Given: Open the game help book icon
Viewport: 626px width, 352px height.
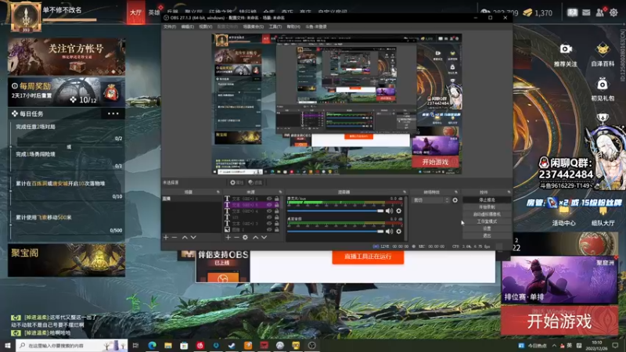Looking at the screenshot, I should (573, 13).
